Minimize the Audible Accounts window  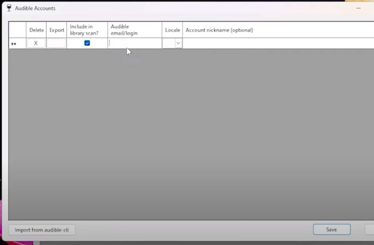[359, 8]
